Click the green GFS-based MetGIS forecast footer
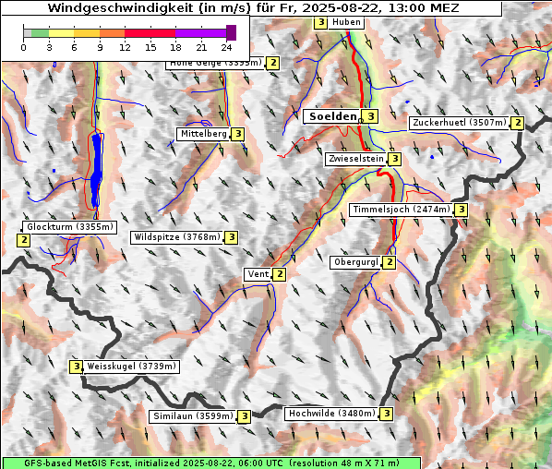The image size is (552, 469). pos(211,463)
